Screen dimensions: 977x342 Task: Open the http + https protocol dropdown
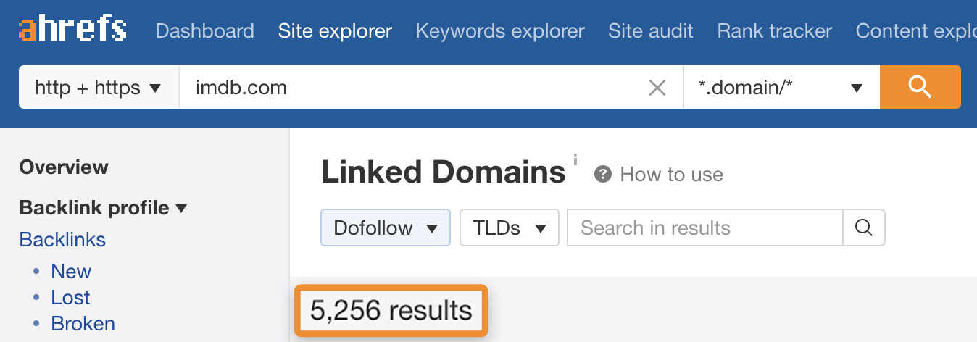point(99,88)
